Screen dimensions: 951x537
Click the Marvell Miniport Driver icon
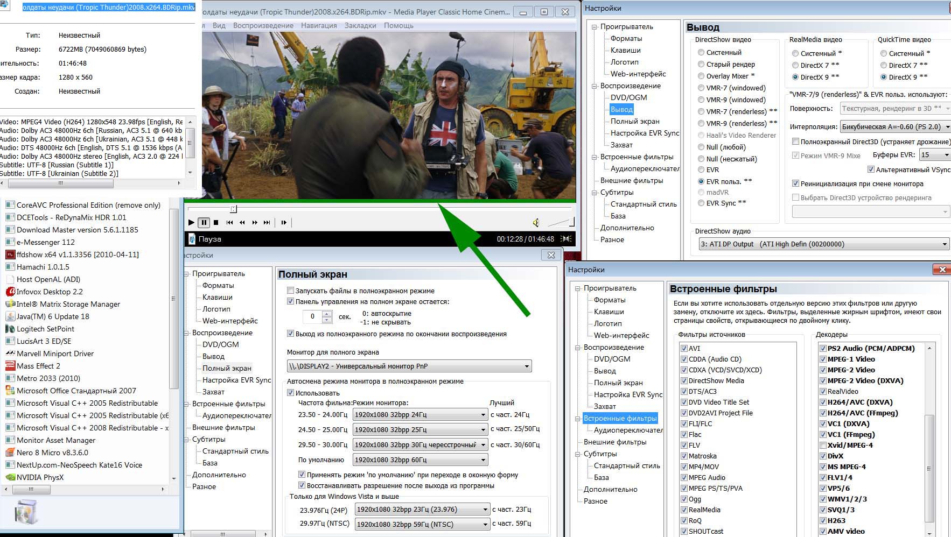(10, 354)
